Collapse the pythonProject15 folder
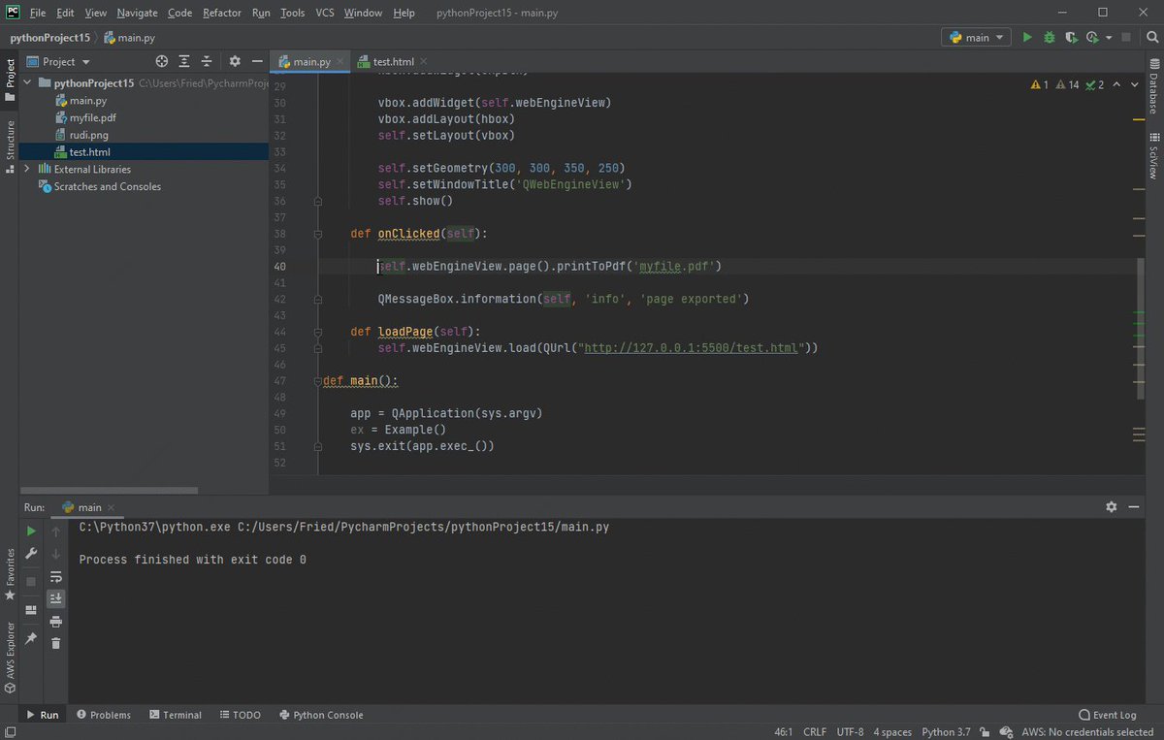The image size is (1164, 740). [x=27, y=83]
